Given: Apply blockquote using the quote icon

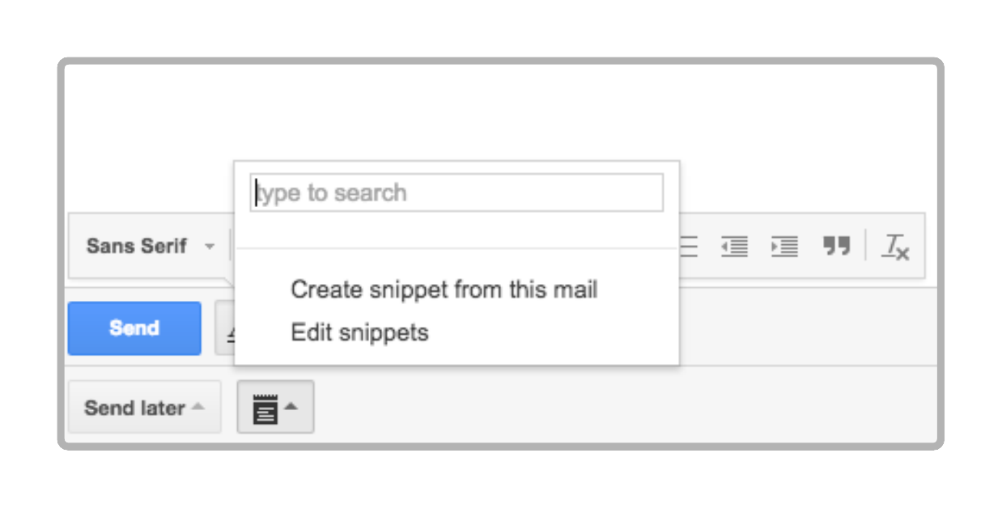Looking at the screenshot, I should pyautogui.click(x=837, y=247).
